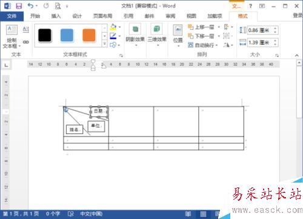This screenshot has width=303, height=219.
Task: Click the change shape icon
Action: coord(113,45)
